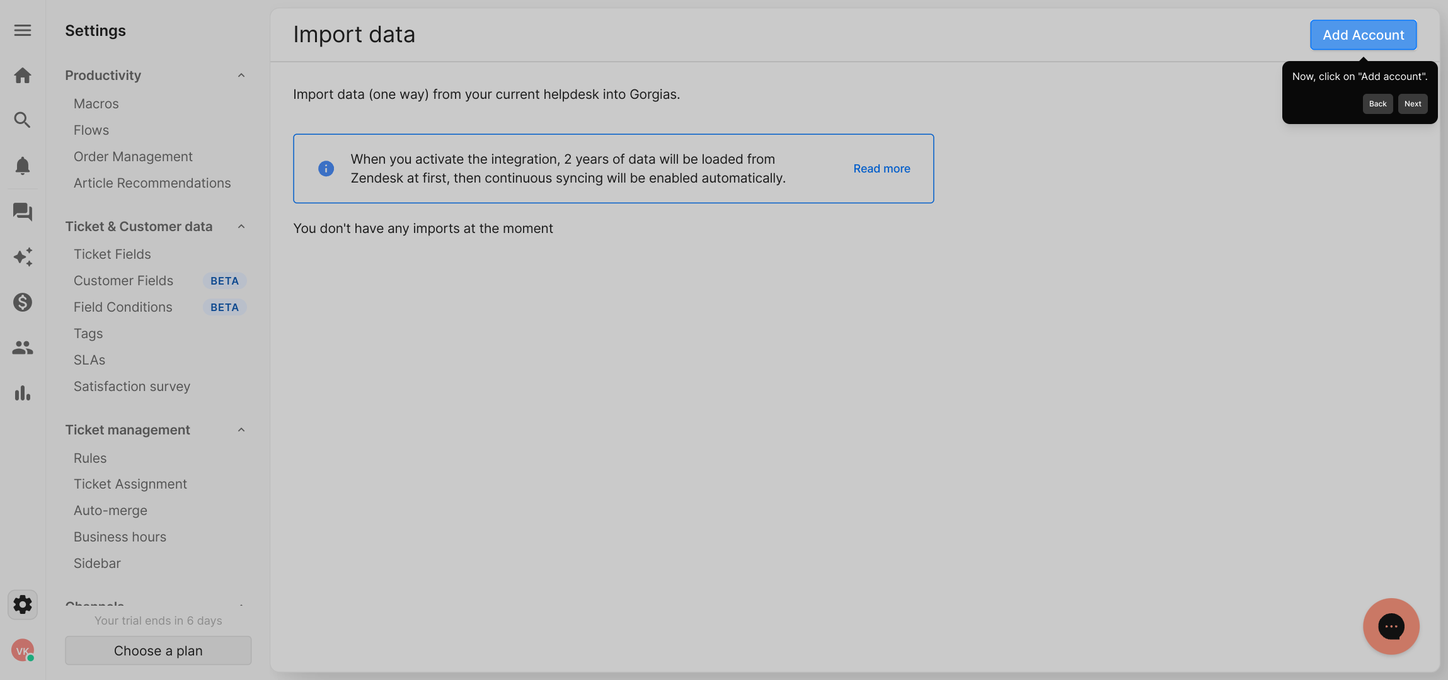Open Tags settings
The height and width of the screenshot is (680, 1448).
point(88,334)
